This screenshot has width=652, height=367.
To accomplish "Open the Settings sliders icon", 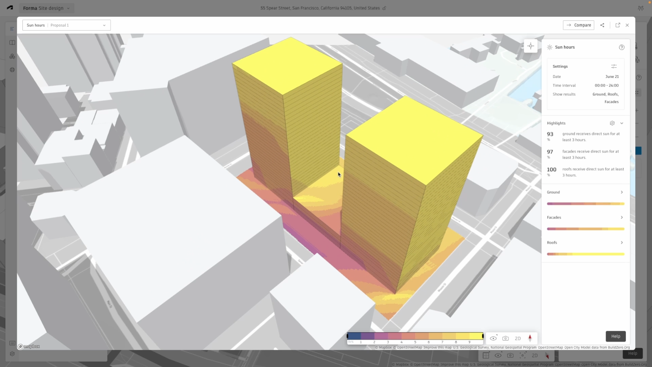I will pyautogui.click(x=614, y=66).
